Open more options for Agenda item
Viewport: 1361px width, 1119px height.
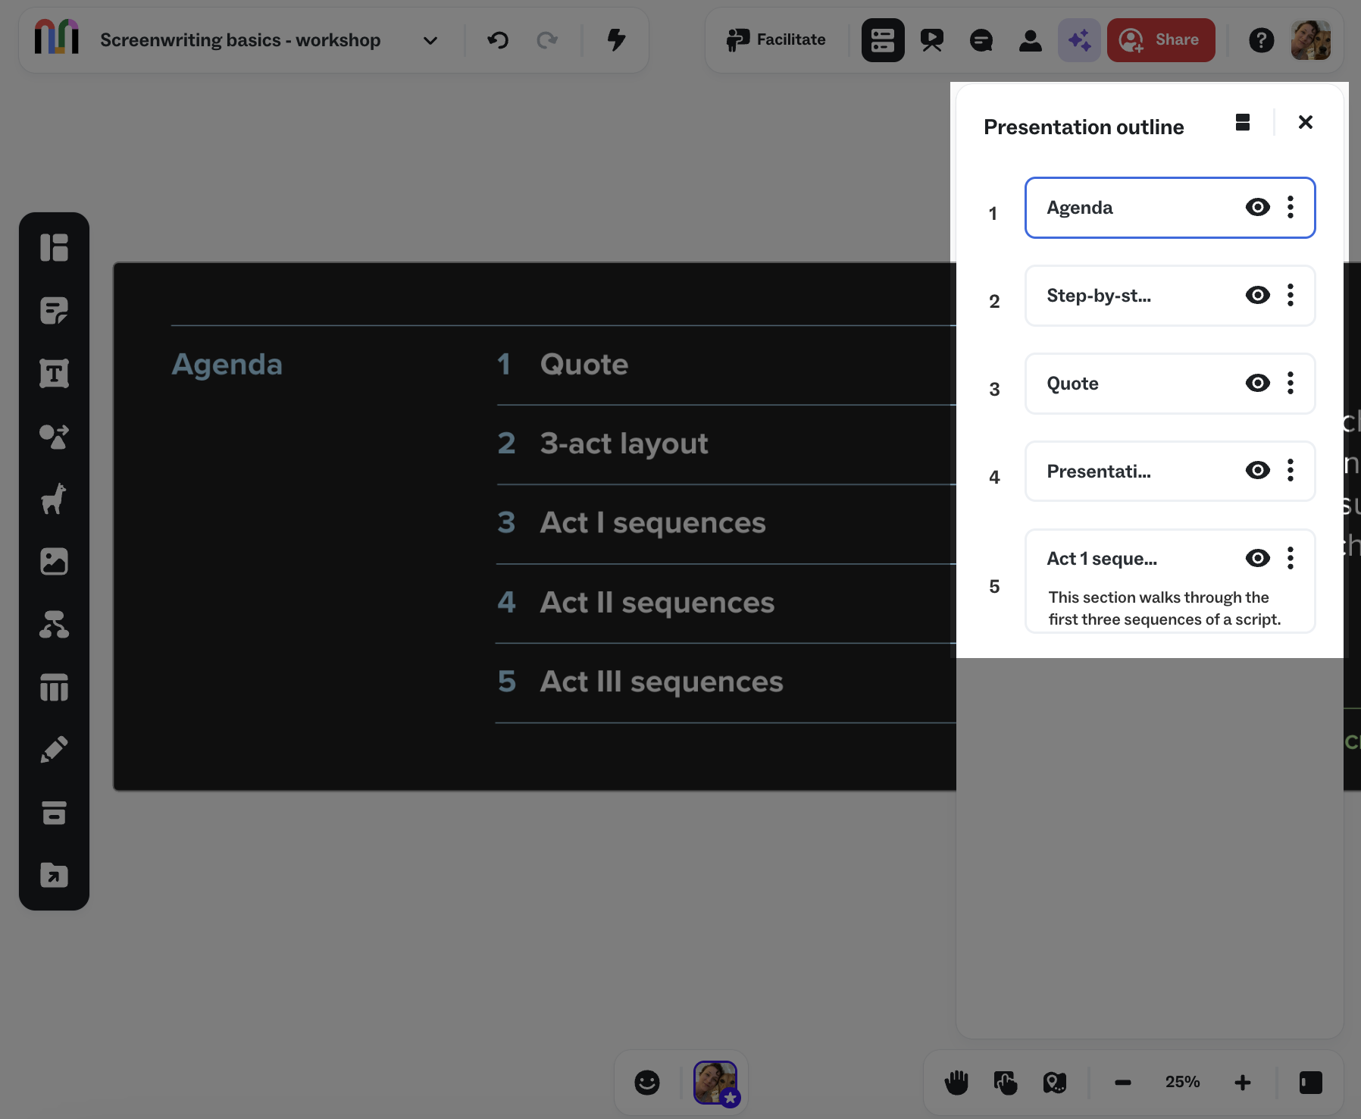pos(1291,207)
